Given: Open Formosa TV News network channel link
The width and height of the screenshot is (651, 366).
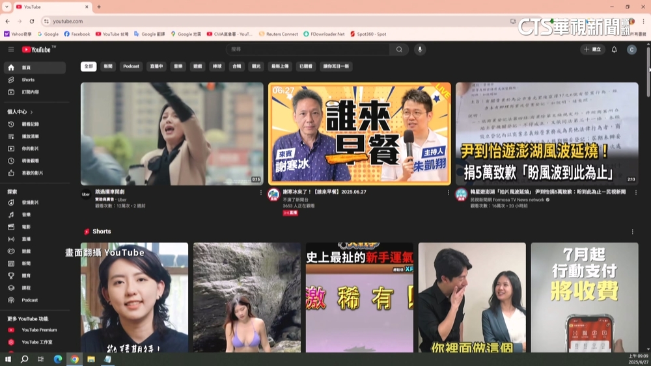Looking at the screenshot, I should tap(507, 200).
